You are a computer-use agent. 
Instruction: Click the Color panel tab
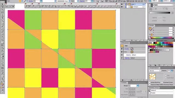[x=151, y=25]
